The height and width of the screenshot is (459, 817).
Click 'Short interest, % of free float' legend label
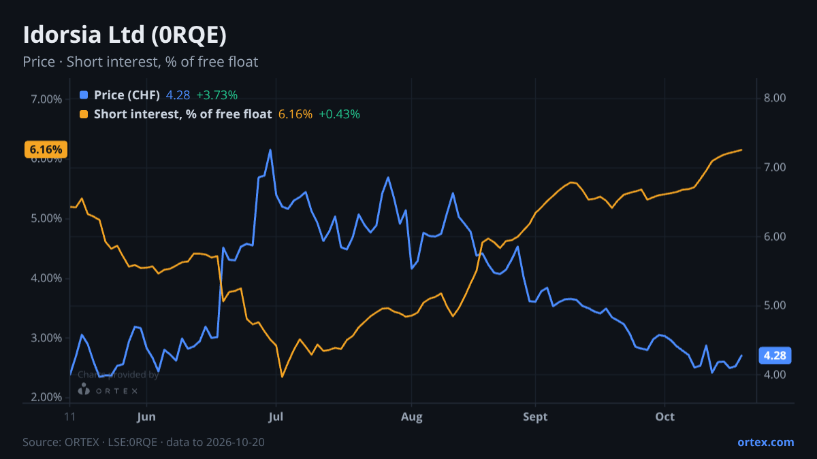point(182,114)
